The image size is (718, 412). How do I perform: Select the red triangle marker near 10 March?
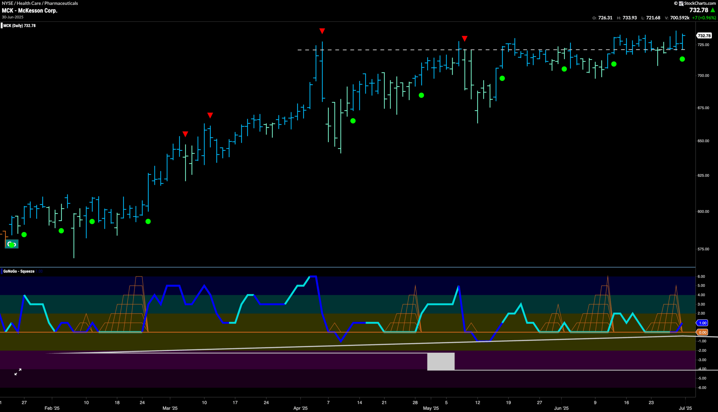(x=210, y=115)
